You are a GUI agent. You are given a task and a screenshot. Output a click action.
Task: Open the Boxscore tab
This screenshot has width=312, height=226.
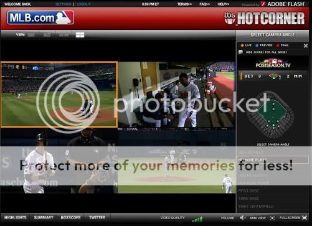pos(70,217)
